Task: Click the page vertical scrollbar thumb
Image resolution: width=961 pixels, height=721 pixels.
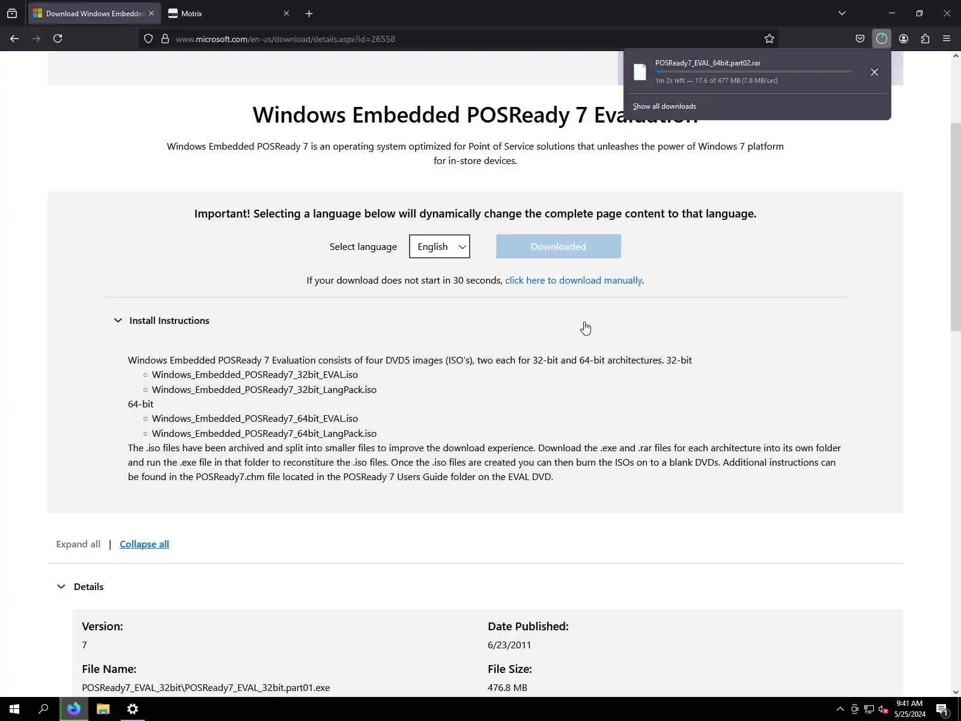Action: (x=956, y=226)
